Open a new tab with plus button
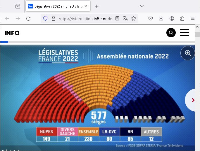 [x=97, y=6]
